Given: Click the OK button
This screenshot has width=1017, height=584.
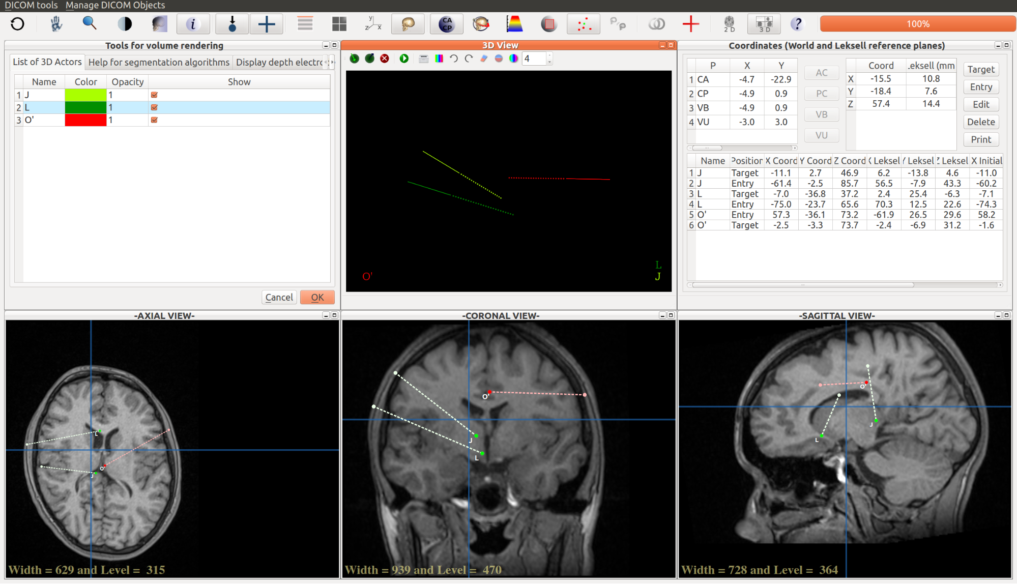Looking at the screenshot, I should pos(317,297).
